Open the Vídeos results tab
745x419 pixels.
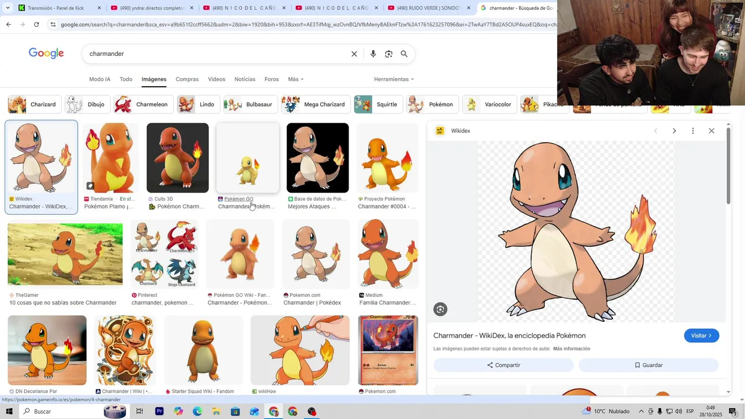click(217, 79)
